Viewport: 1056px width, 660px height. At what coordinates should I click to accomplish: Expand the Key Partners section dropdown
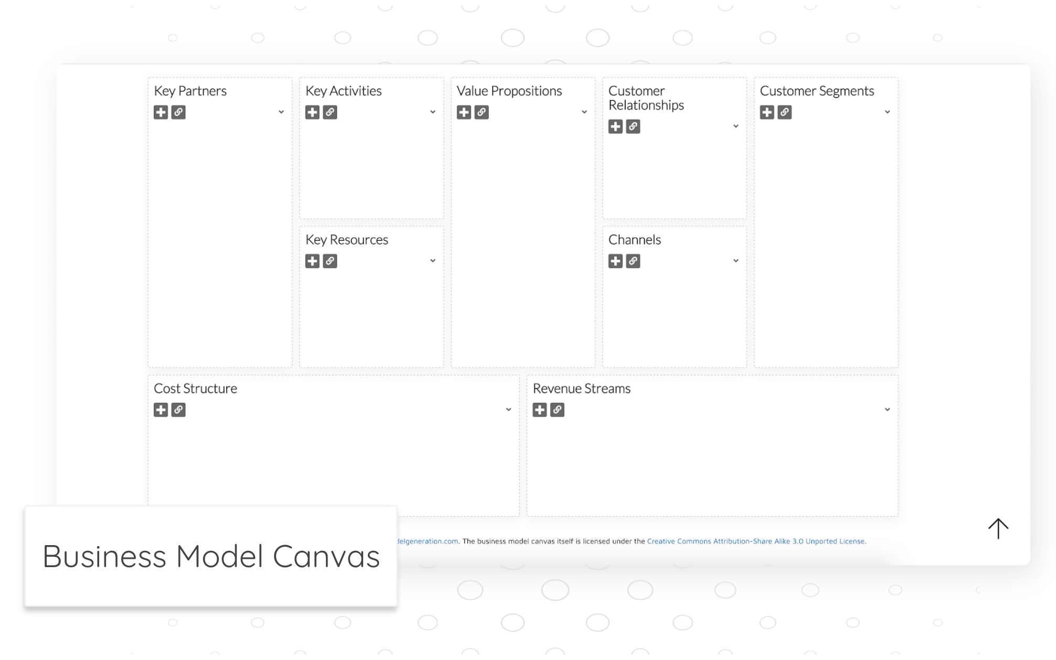pos(281,112)
